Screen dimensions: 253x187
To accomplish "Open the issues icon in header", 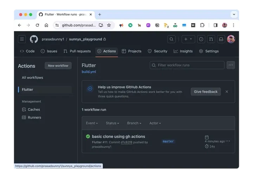I will (x=201, y=39).
